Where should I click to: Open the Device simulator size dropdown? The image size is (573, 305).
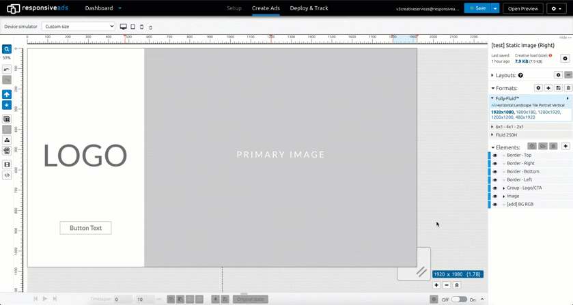pos(79,27)
